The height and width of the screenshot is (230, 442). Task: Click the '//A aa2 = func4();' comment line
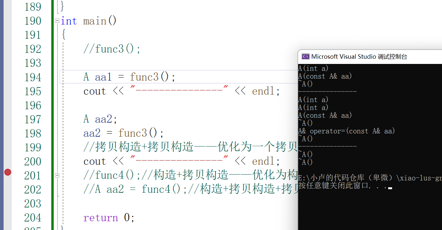click(191, 189)
